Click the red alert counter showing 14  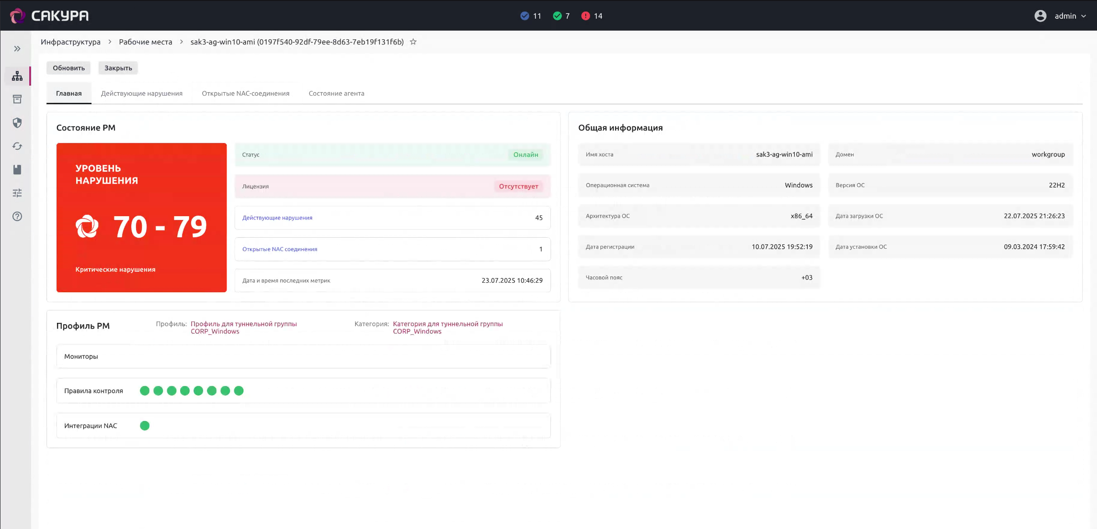[592, 16]
